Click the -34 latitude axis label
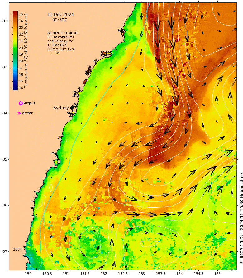243x278 pixels. pos(5,113)
